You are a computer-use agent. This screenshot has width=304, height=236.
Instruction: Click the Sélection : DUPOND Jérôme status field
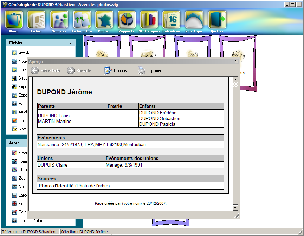[86, 232]
